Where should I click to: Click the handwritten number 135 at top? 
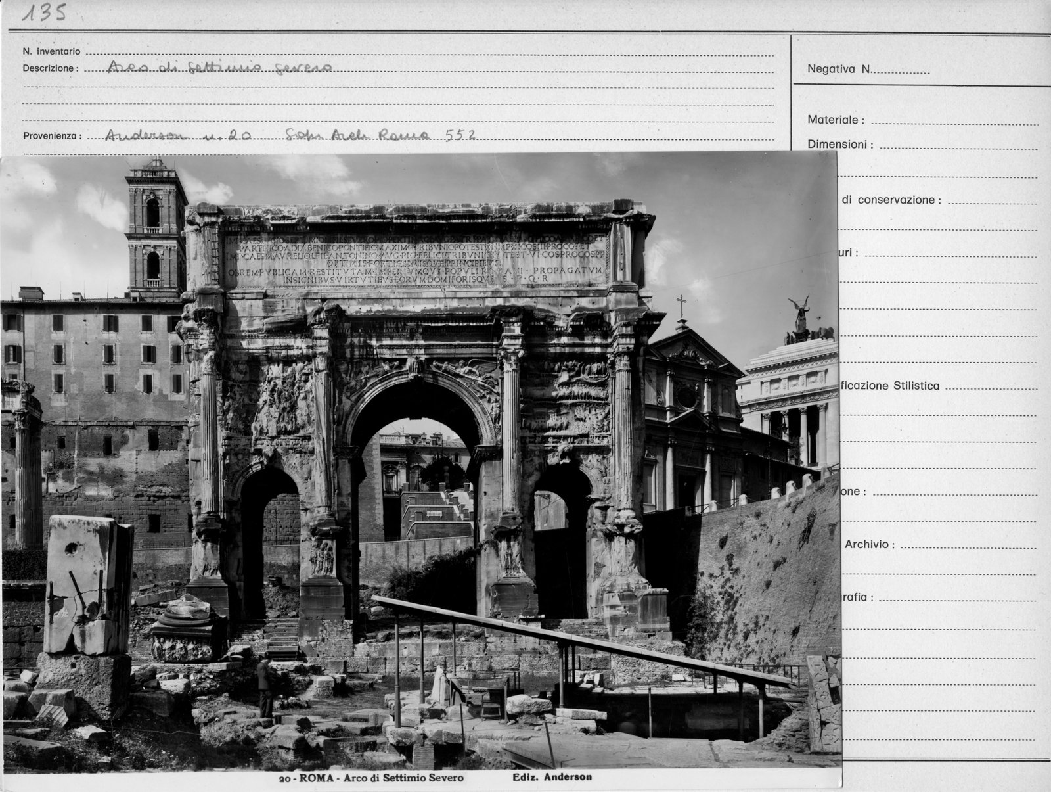[43, 14]
